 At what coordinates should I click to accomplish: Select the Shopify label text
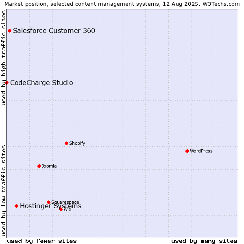click(x=77, y=143)
